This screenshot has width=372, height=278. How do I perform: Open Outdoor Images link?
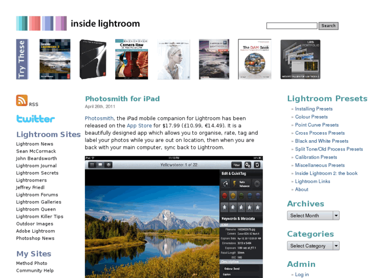[x=35, y=224]
